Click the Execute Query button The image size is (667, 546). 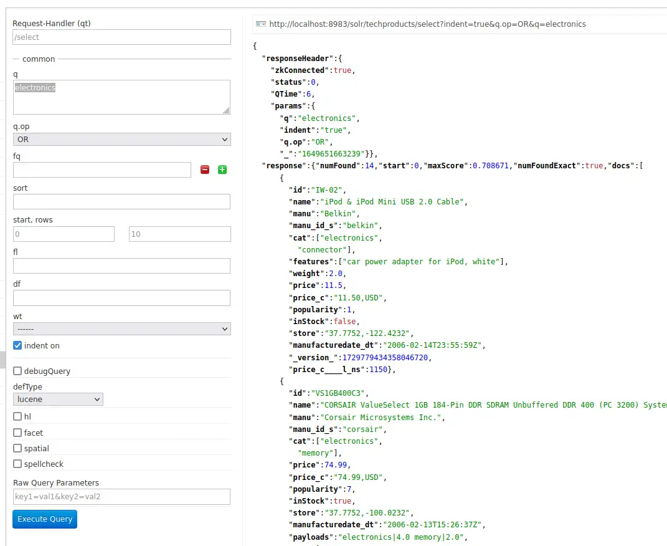45,519
